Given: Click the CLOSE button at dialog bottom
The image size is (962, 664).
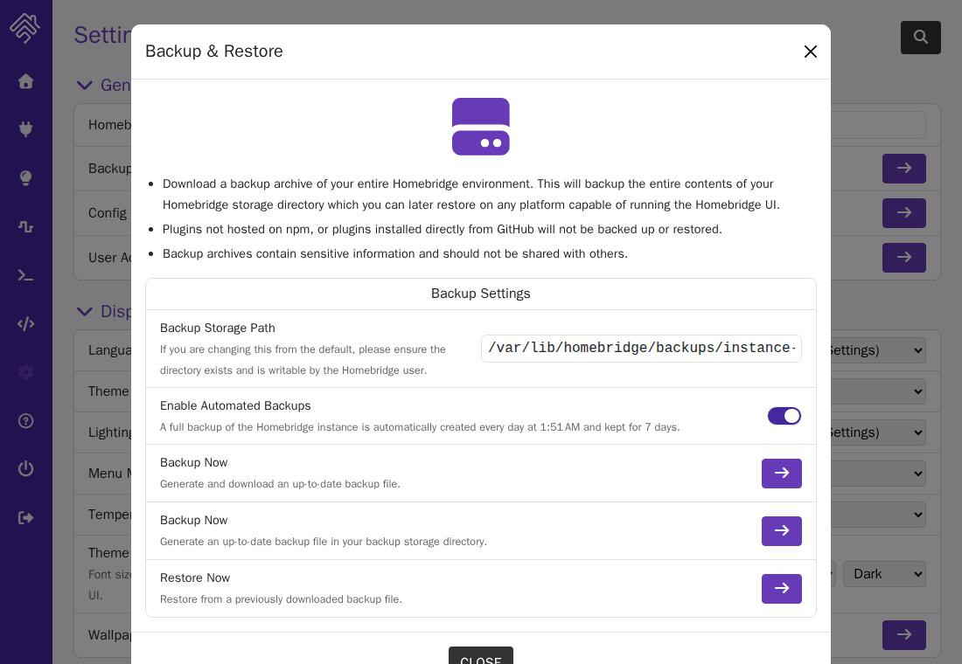Looking at the screenshot, I should 480,655.
